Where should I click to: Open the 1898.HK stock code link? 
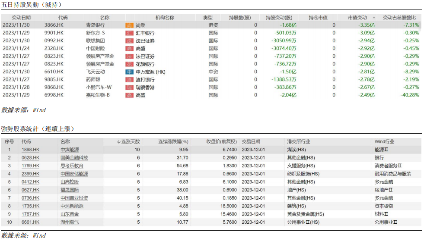coord(30,150)
